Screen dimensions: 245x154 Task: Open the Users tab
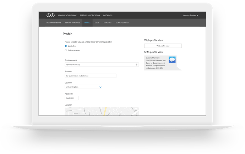[x=97, y=23]
